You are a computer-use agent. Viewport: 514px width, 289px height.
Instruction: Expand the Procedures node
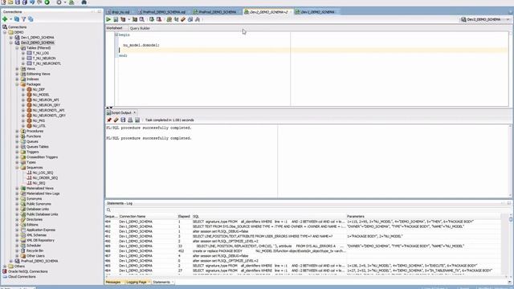17,131
